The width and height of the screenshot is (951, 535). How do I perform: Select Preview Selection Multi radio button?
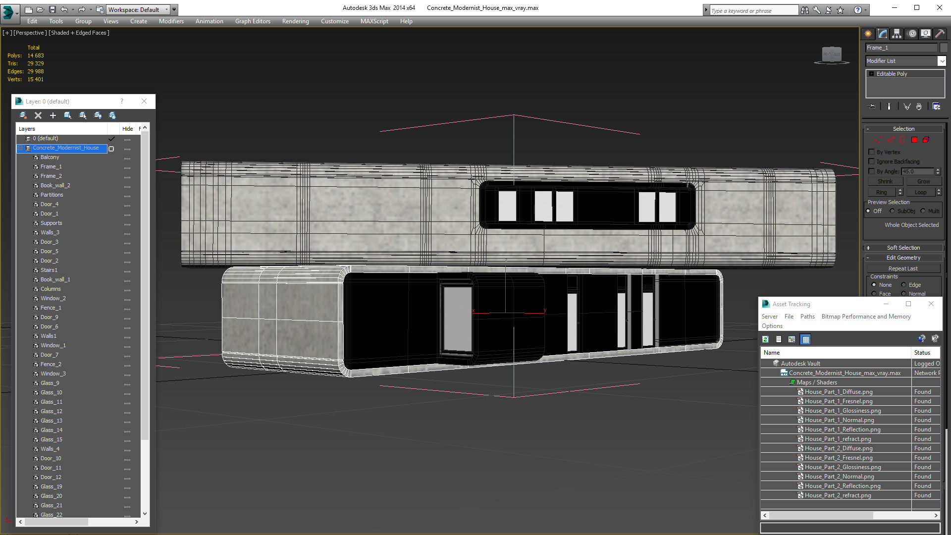(x=923, y=211)
